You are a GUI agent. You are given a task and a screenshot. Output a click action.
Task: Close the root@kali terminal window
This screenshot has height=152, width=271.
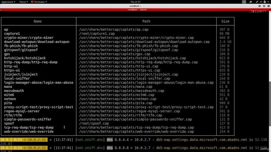268,6
